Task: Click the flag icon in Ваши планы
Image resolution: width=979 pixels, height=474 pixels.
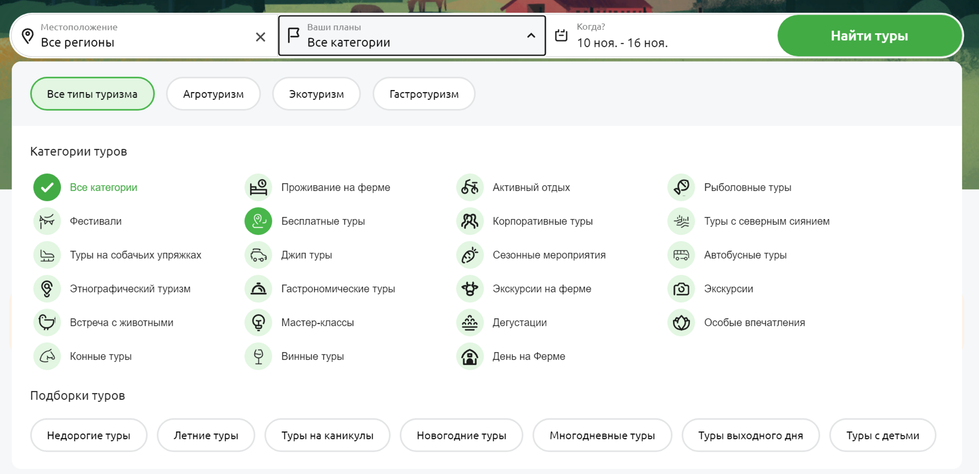Action: click(x=293, y=36)
